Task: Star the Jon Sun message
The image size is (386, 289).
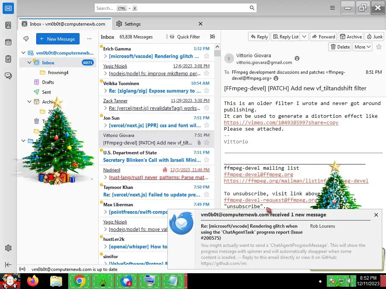Action: pos(207,125)
